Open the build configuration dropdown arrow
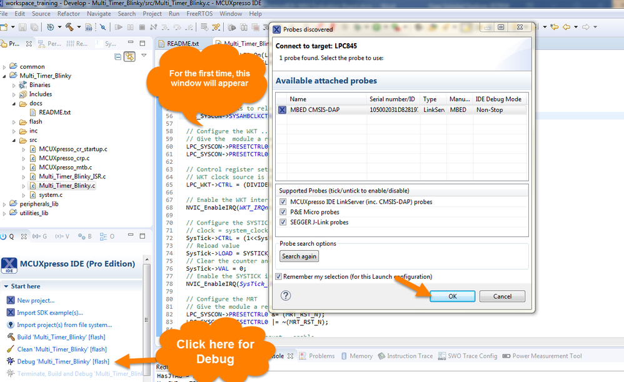This screenshot has width=624, height=382. pos(59,27)
